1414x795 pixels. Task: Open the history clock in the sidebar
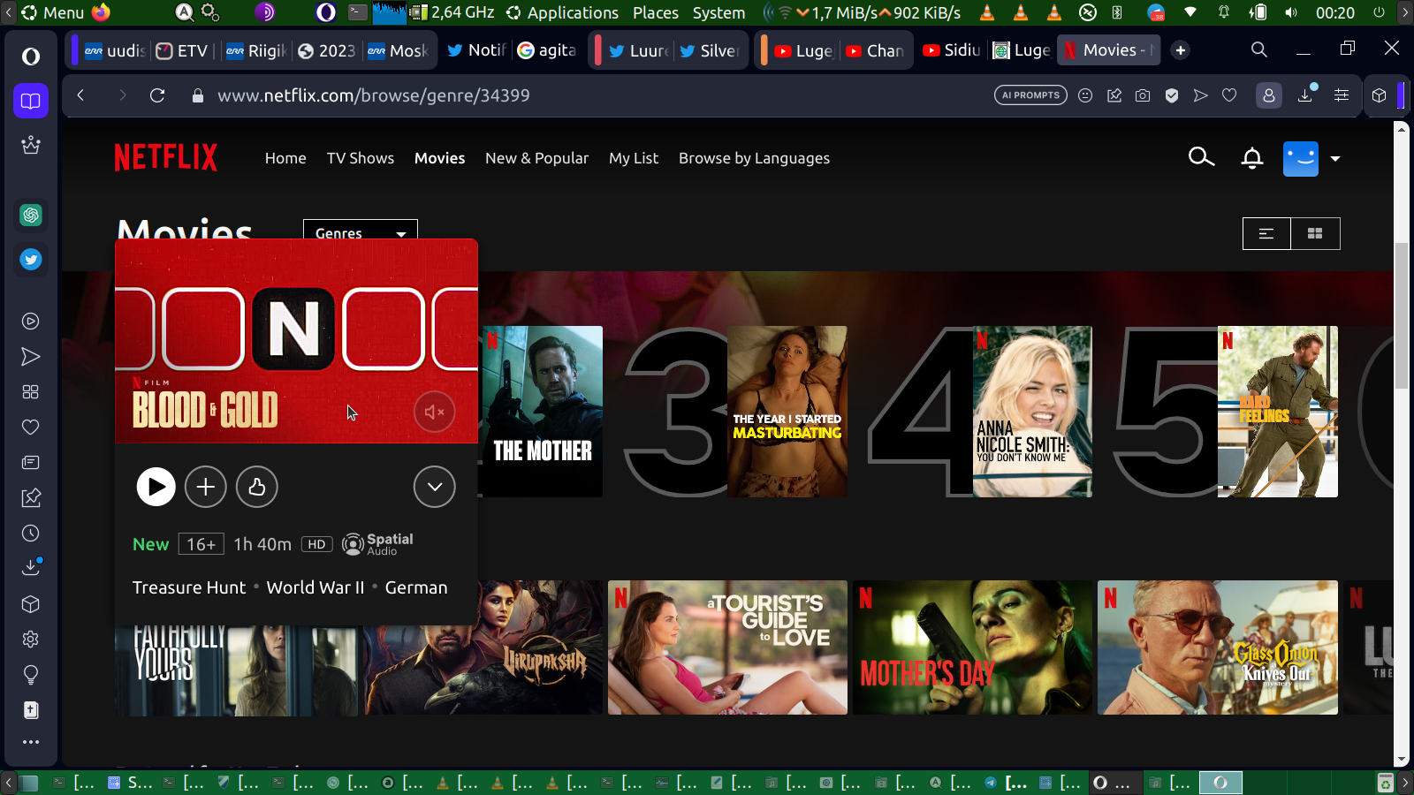click(31, 534)
